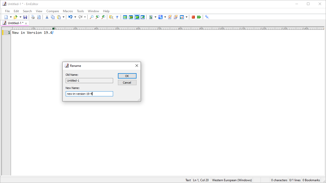Toggle the No Wrap icon
This screenshot has width=326, height=183.
(125, 17)
